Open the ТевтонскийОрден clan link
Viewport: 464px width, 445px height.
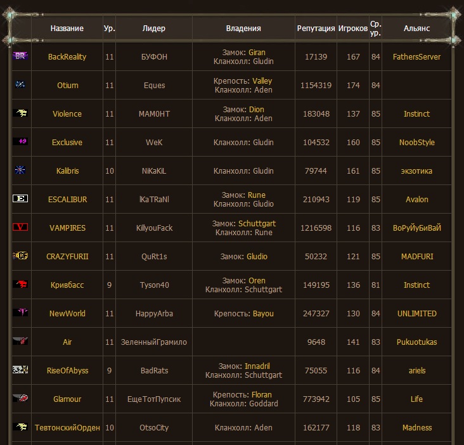[x=67, y=428]
